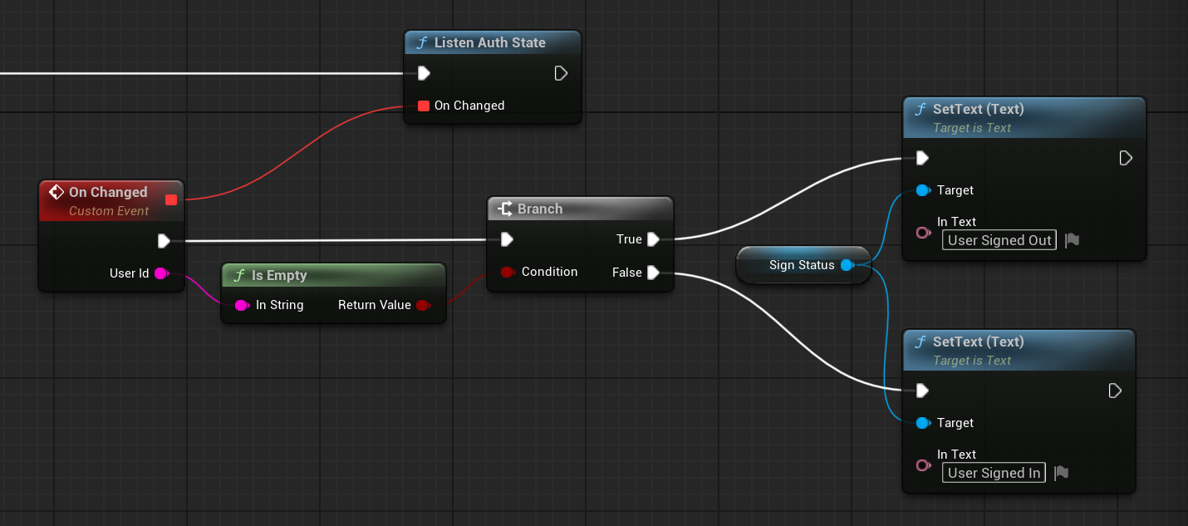Click the Is Empty Return Value pin
The image size is (1188, 526).
422,305
